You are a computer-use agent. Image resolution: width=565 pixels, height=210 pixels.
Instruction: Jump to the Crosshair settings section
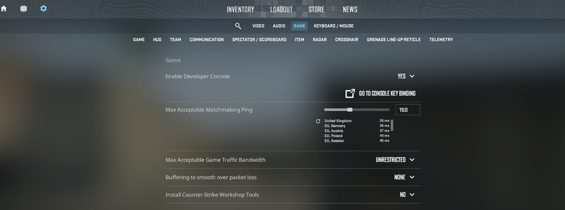click(346, 40)
